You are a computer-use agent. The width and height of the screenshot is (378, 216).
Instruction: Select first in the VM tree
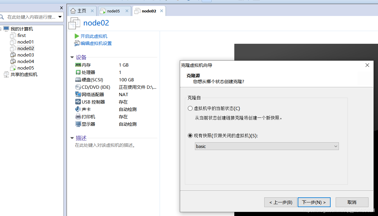click(x=22, y=35)
